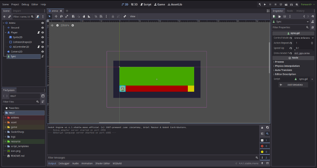The height and width of the screenshot is (168, 317).
Task: Toggle visibility of Sprite2D node
Action: tap(42, 37)
